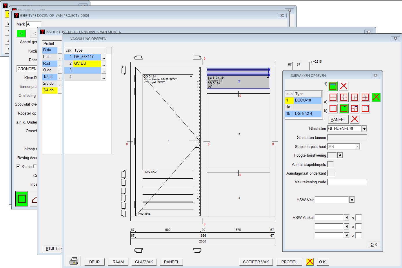Select the yellow GV BU type cell
Screen dimensions: 402x268
pos(87,64)
